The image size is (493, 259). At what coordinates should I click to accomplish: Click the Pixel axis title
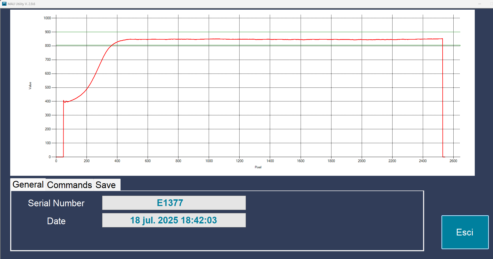pyautogui.click(x=258, y=167)
